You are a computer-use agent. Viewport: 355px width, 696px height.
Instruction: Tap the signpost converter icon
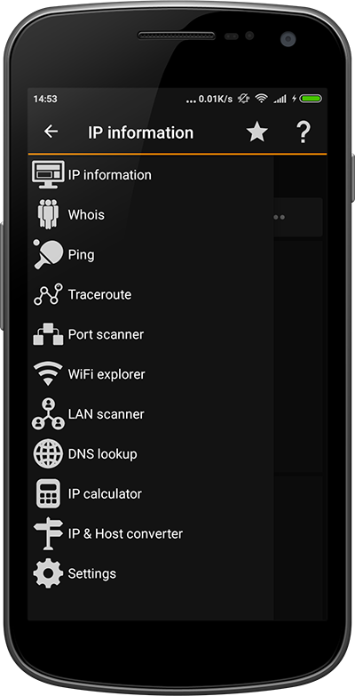[48, 533]
